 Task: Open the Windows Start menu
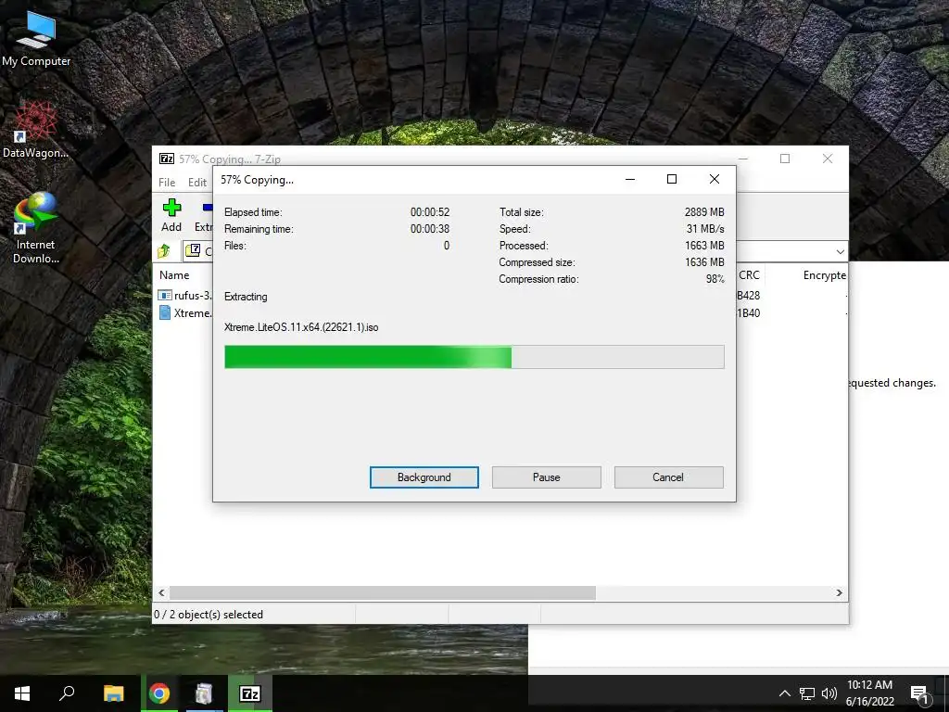22,693
